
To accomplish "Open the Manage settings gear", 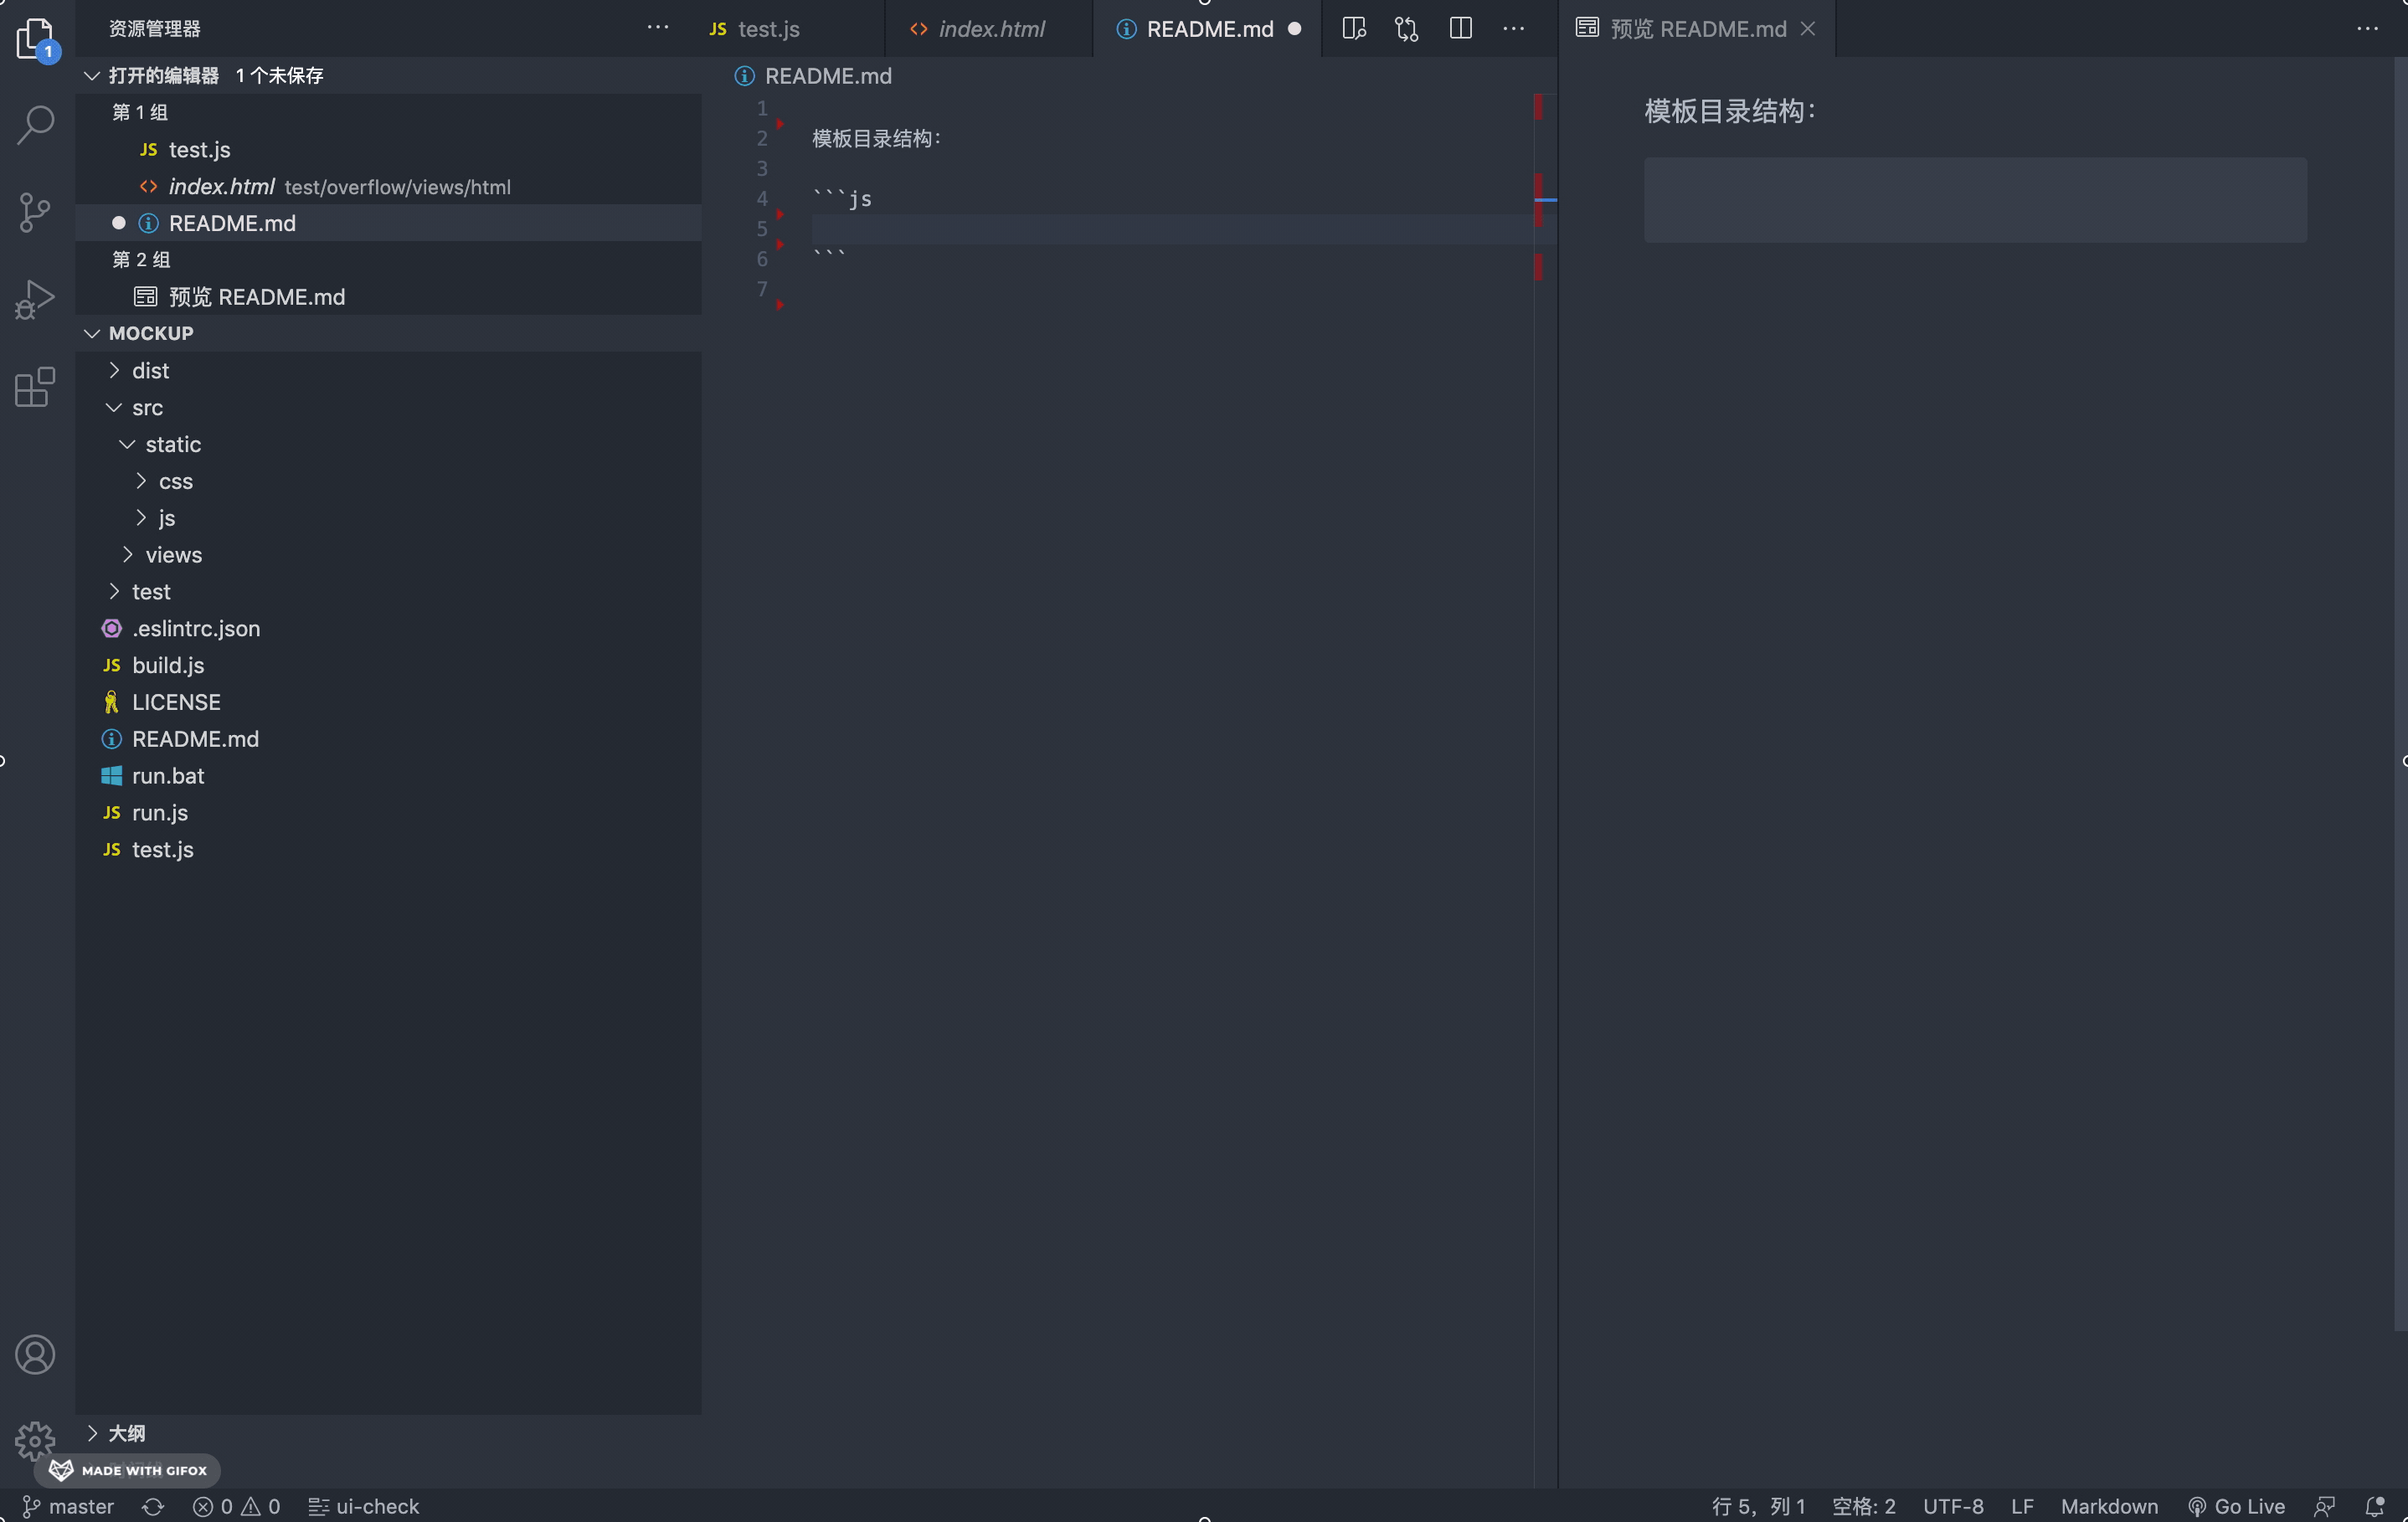I will click(36, 1440).
